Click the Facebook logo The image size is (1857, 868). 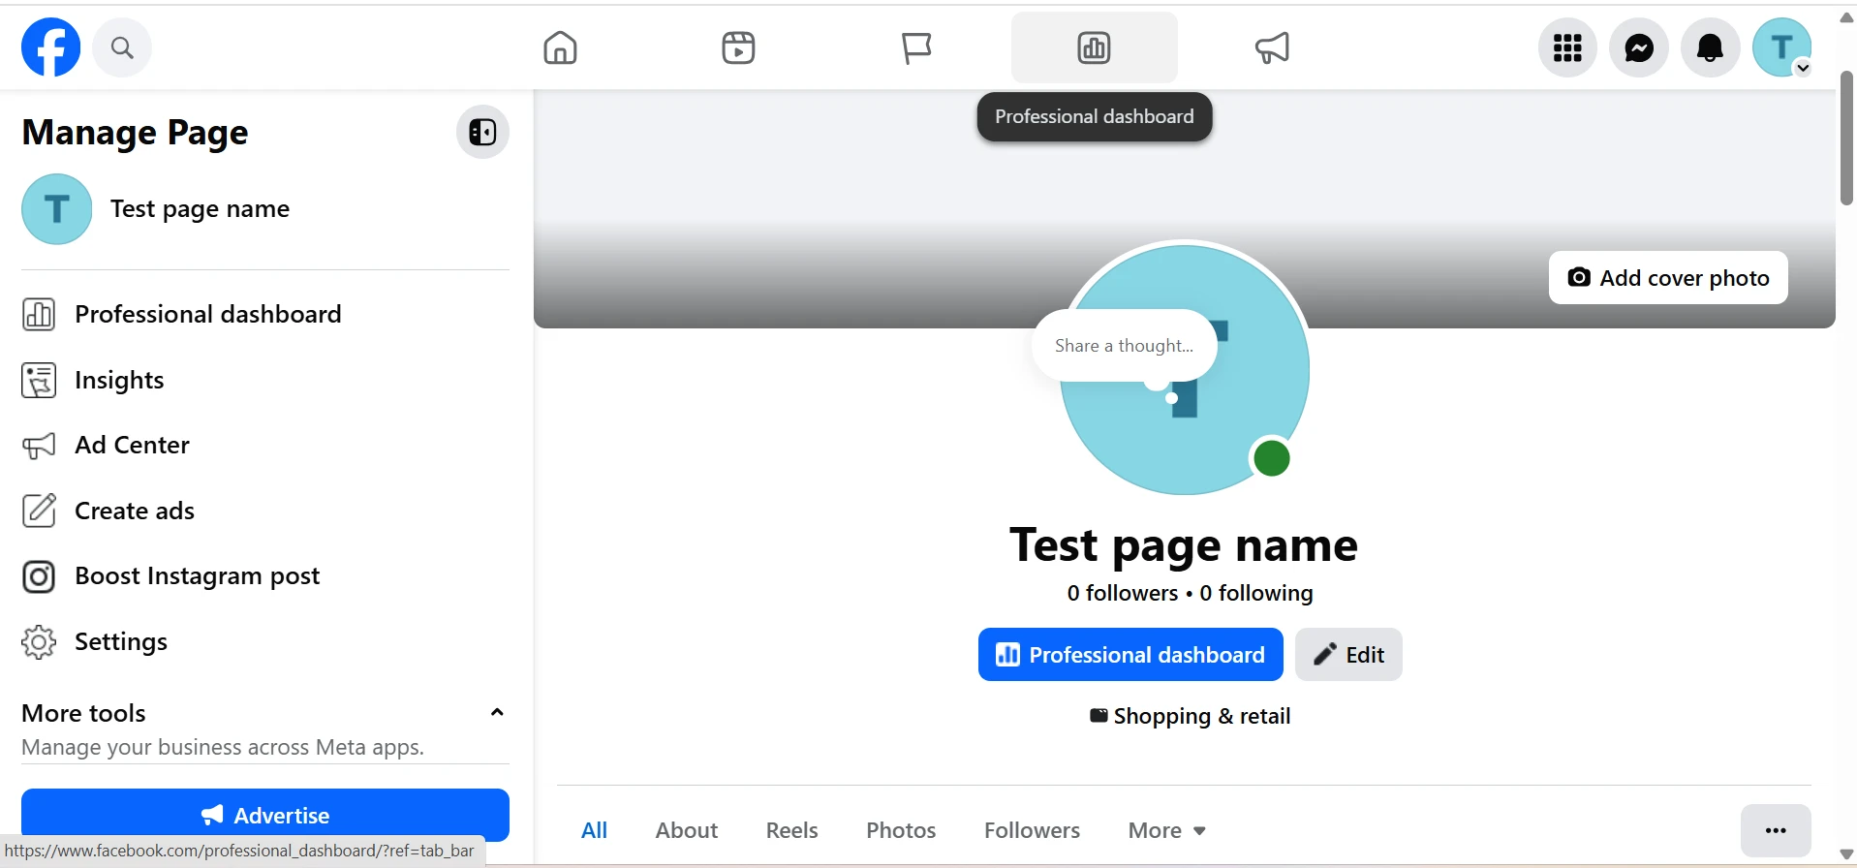pyautogui.click(x=50, y=46)
